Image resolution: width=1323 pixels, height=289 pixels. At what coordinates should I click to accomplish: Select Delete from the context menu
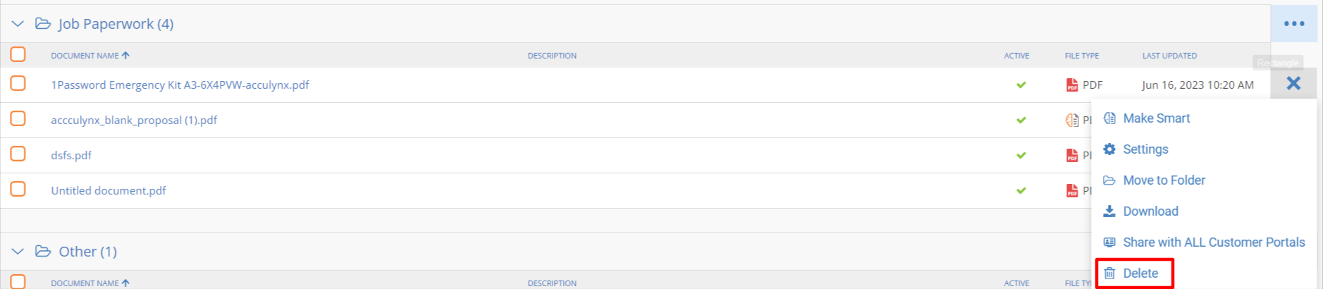1140,273
